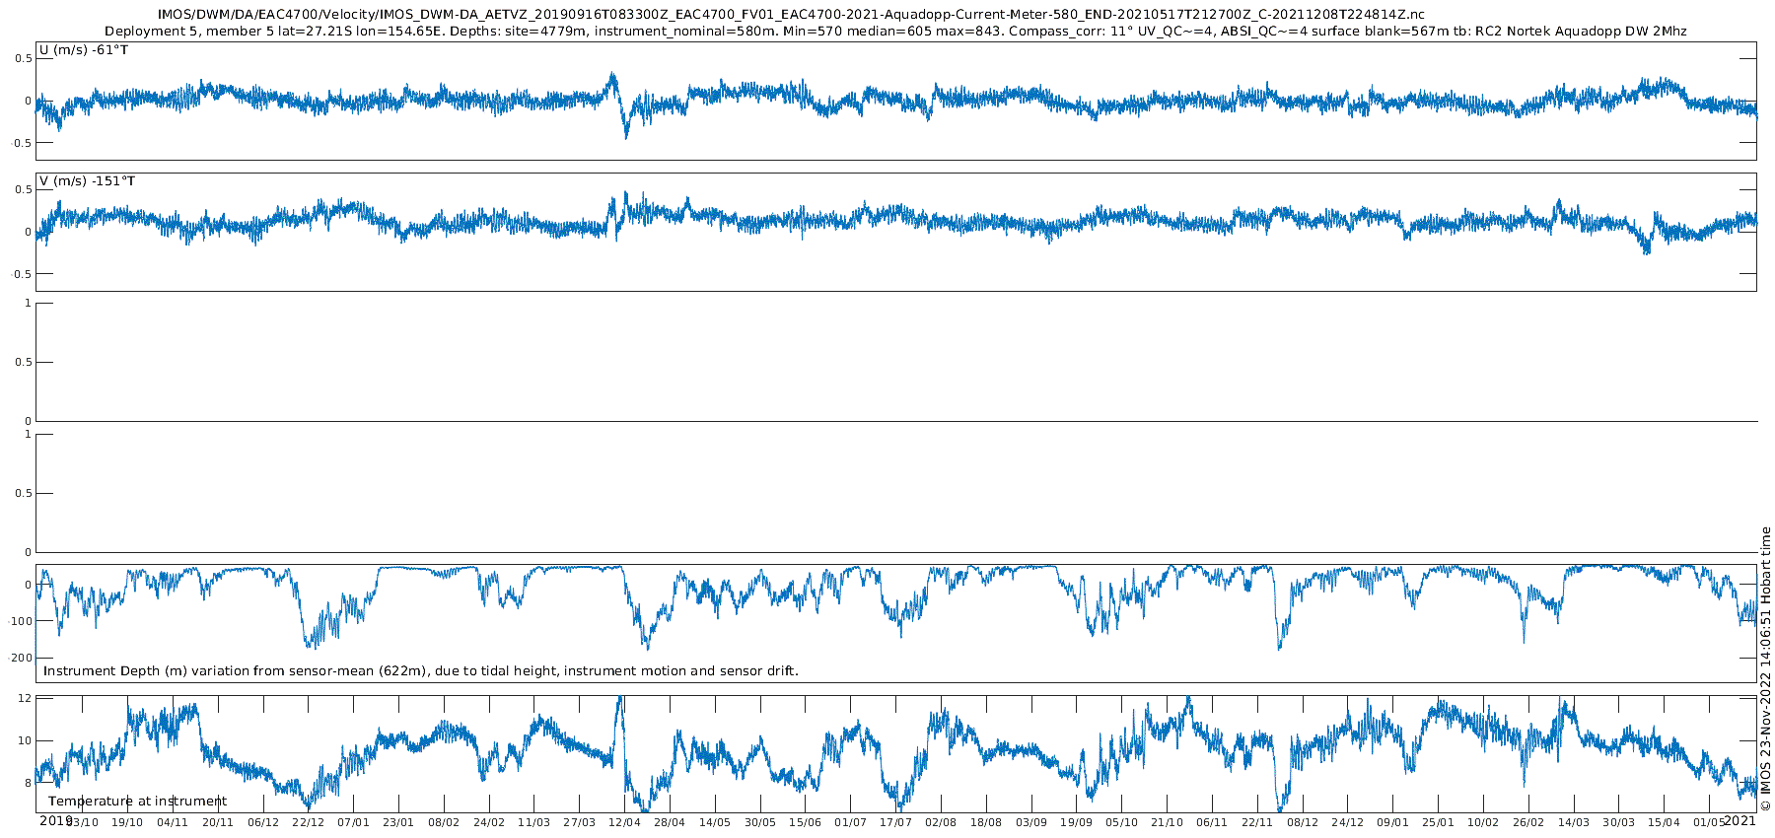1775x838 pixels.
Task: Click the '24/12' date tick label
Action: pos(1348,822)
